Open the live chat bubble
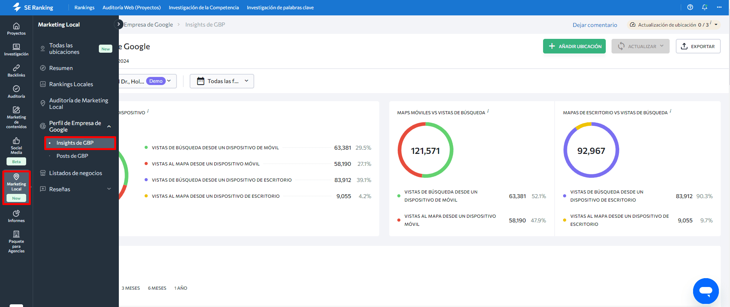 (x=706, y=291)
